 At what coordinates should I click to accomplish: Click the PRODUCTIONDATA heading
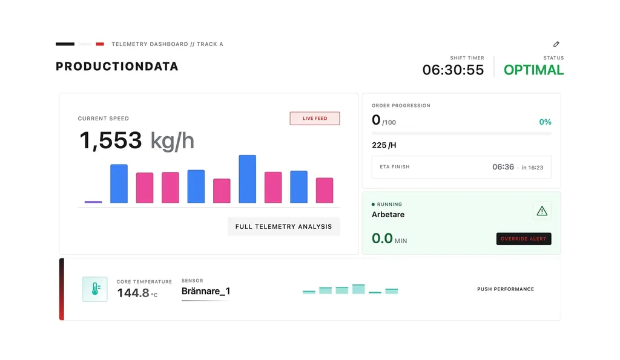coord(117,67)
